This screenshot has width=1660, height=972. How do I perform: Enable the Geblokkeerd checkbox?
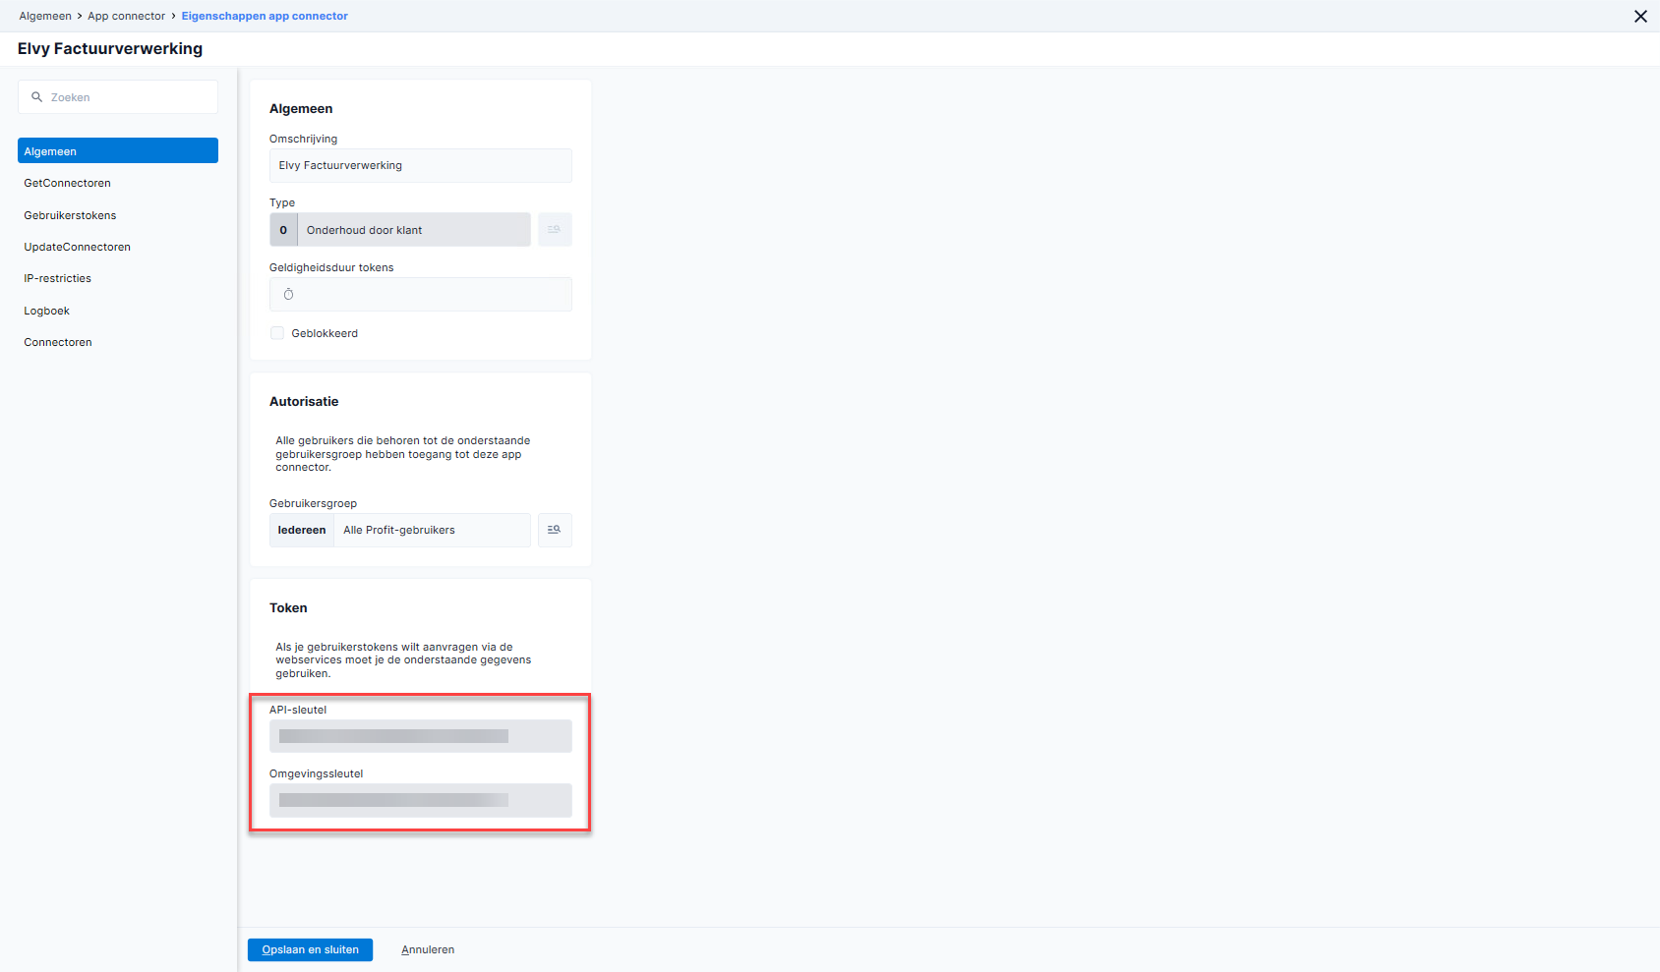277,333
